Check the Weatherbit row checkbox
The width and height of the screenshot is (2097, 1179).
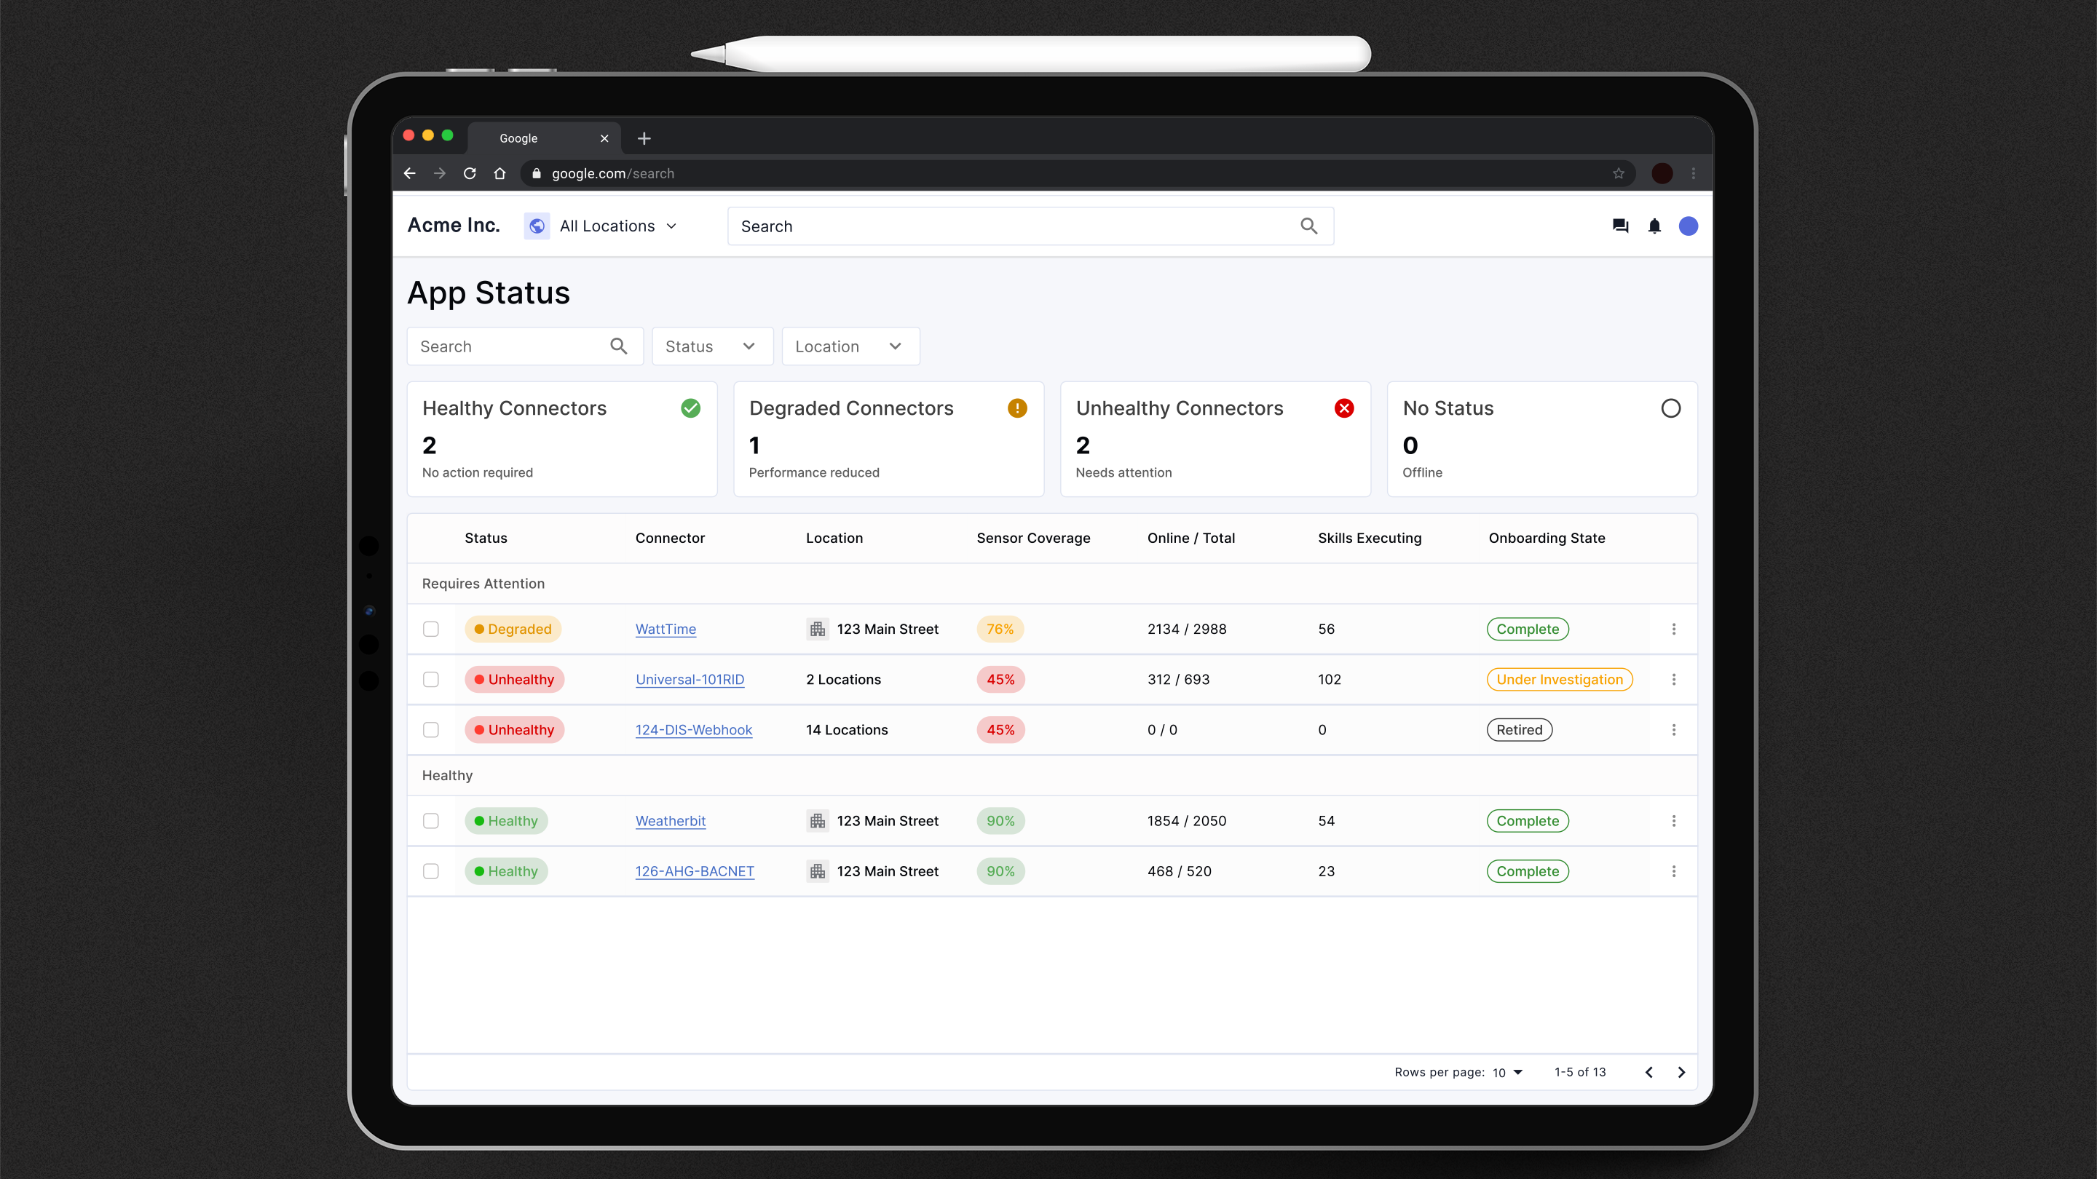click(430, 821)
